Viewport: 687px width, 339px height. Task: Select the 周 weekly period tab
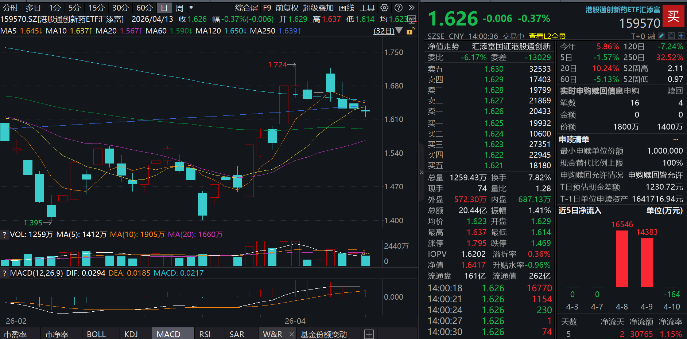pyautogui.click(x=179, y=8)
